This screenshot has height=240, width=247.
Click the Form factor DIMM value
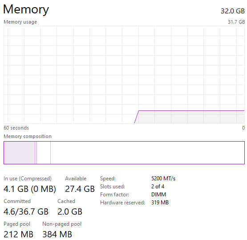pyautogui.click(x=158, y=195)
